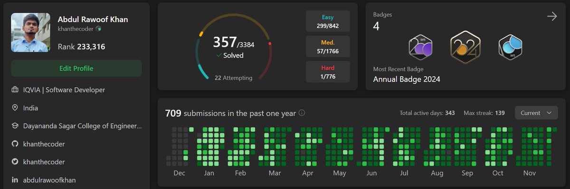Click the badge icon beside khanthecoder username
Image resolution: width=570 pixels, height=189 pixels.
(98, 29)
